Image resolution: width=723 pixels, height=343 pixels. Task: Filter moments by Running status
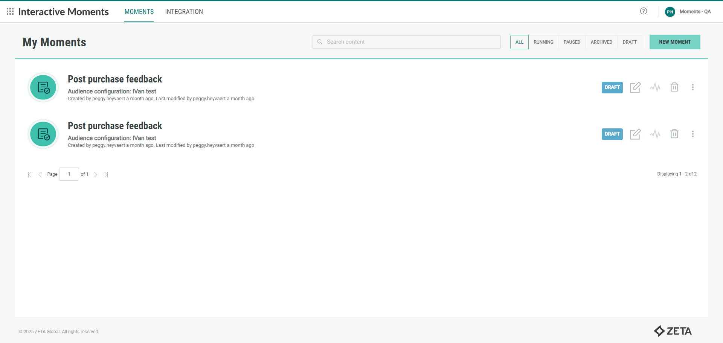(543, 42)
